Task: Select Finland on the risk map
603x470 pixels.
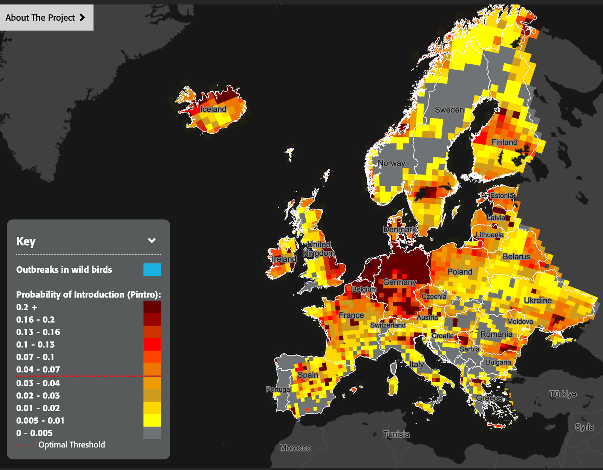Action: tap(504, 142)
